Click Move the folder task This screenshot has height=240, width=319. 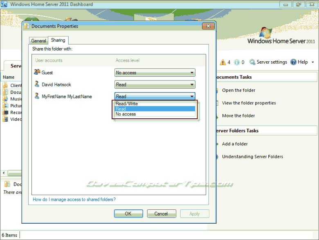(x=238, y=116)
